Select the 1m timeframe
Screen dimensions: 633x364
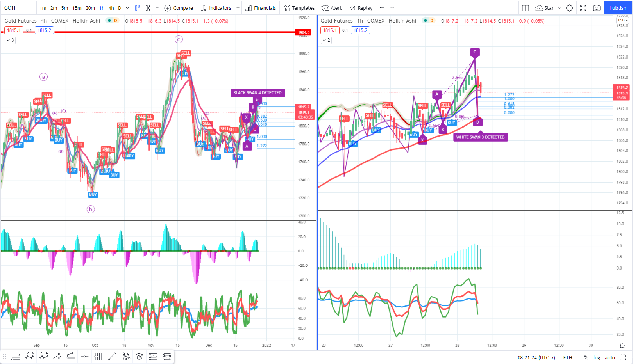coord(43,8)
